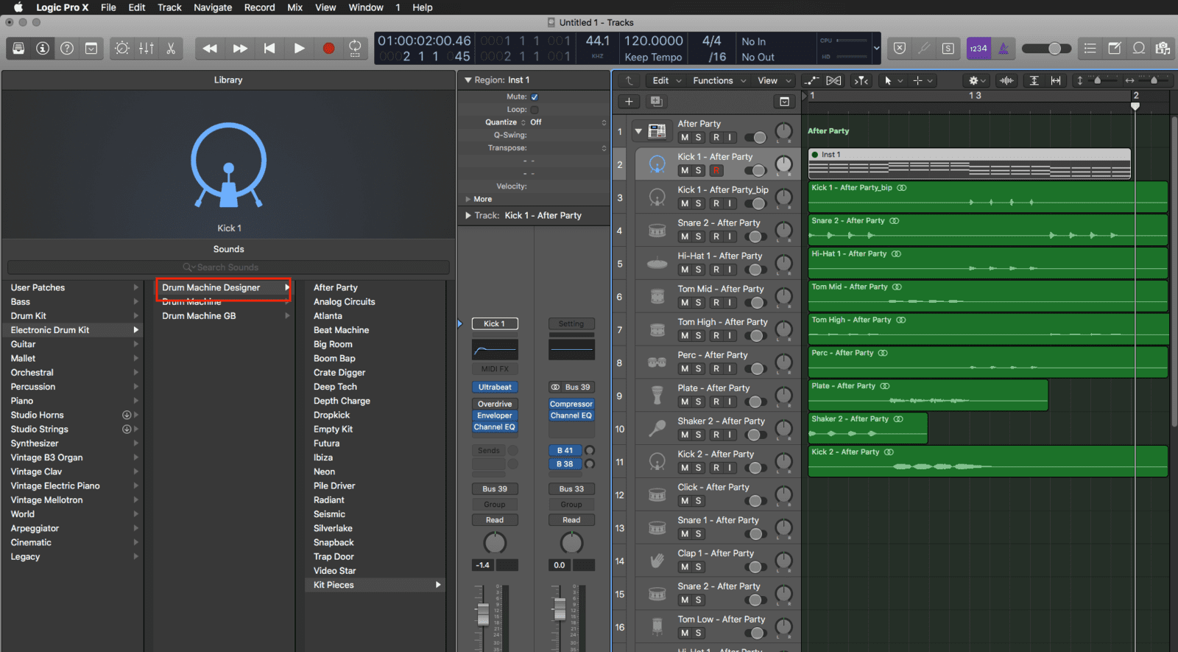This screenshot has width=1178, height=652.
Task: Click the metronome button
Action: pos(1003,49)
